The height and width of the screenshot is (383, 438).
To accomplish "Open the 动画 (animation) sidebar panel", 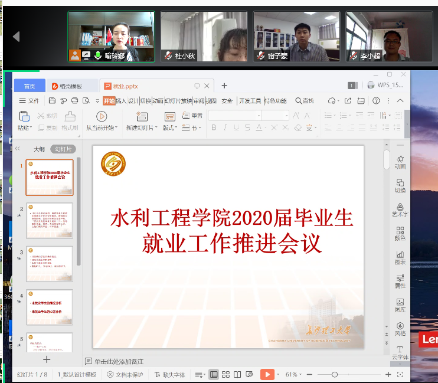I will point(400,162).
